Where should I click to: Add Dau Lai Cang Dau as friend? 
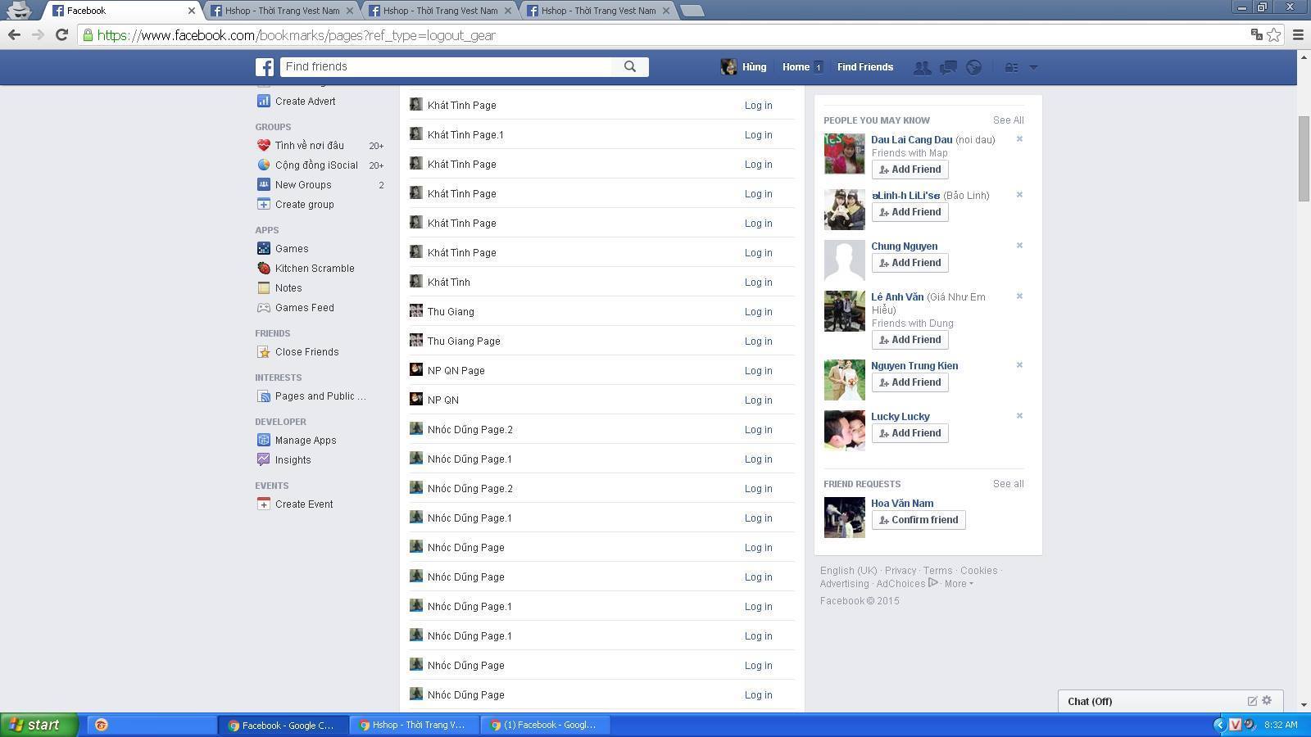click(x=910, y=170)
